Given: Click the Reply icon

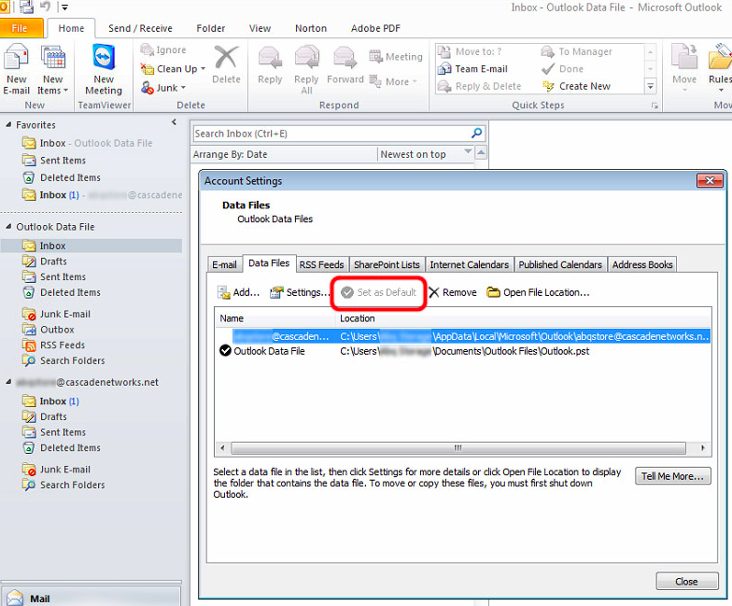Looking at the screenshot, I should [x=270, y=58].
